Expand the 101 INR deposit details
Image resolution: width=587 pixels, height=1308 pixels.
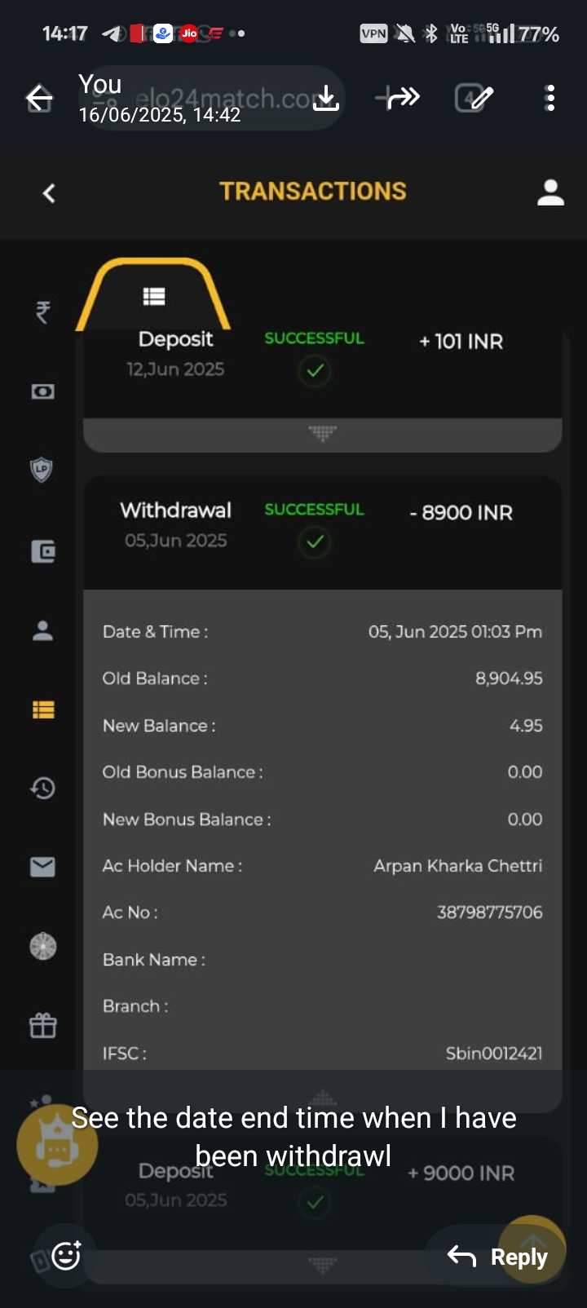pos(322,433)
